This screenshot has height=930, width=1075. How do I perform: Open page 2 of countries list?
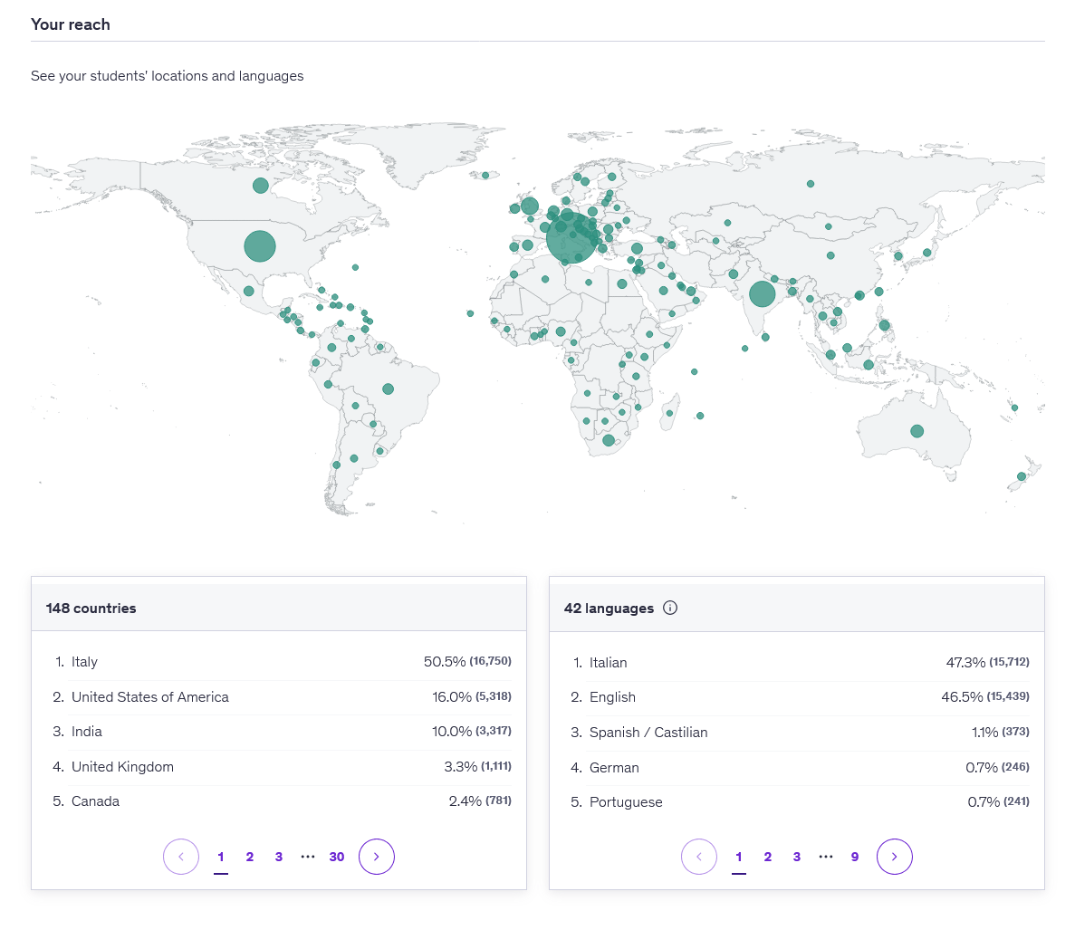tap(250, 857)
